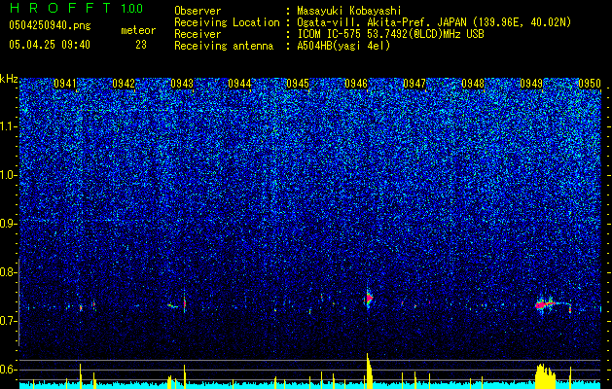Click the 0947 time marker
Image resolution: width=612 pixels, height=389 pixels.
click(x=414, y=84)
